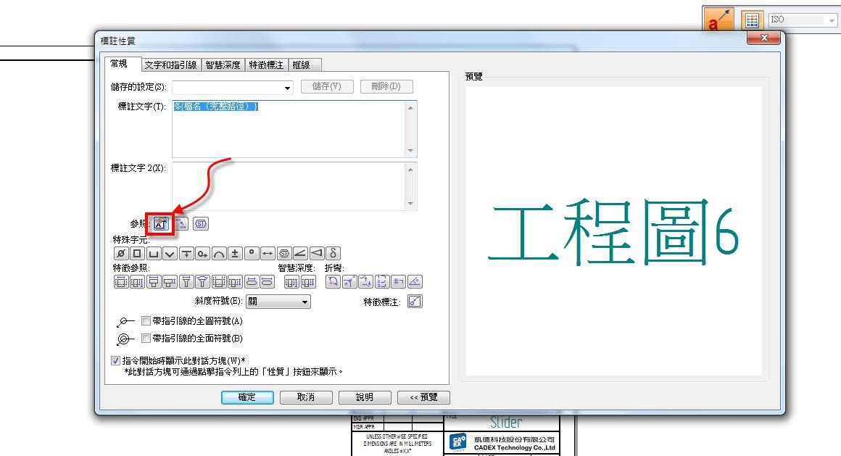Click the first smart depth icon under 智慧深度

pos(291,281)
